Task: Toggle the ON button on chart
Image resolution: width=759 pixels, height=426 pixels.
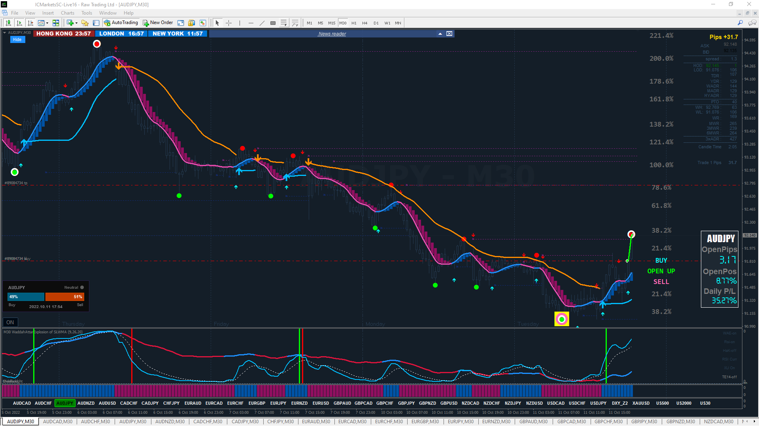Action: pyautogui.click(x=10, y=322)
